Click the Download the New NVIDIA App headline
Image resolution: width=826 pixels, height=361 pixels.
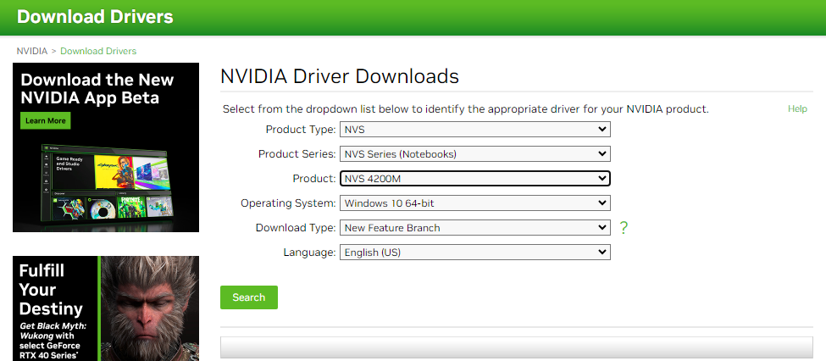tap(97, 89)
